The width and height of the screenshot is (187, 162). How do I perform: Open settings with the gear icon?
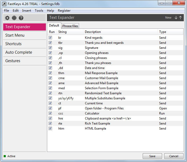7,18
